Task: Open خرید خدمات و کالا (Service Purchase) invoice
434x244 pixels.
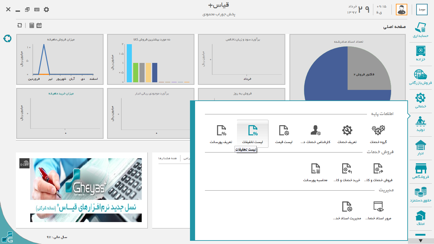Action: tap(347, 172)
